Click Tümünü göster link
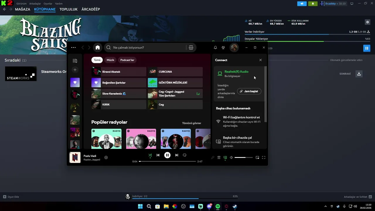Screen dimensions: 375x211 192,123
